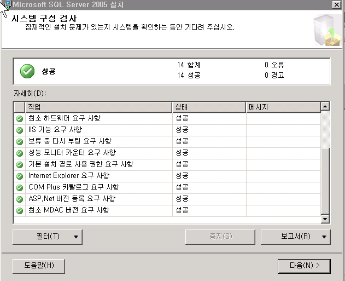Image resolution: width=345 pixels, height=281 pixels.
Task: Click the 0 경고 summary text
Action: pos(274,76)
